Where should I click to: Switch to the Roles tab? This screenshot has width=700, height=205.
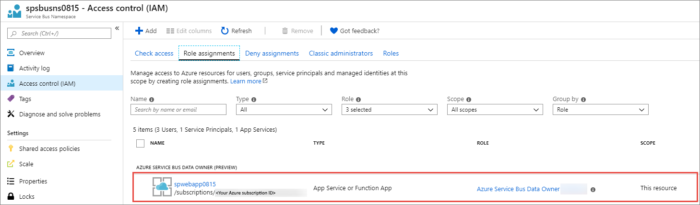(x=391, y=53)
